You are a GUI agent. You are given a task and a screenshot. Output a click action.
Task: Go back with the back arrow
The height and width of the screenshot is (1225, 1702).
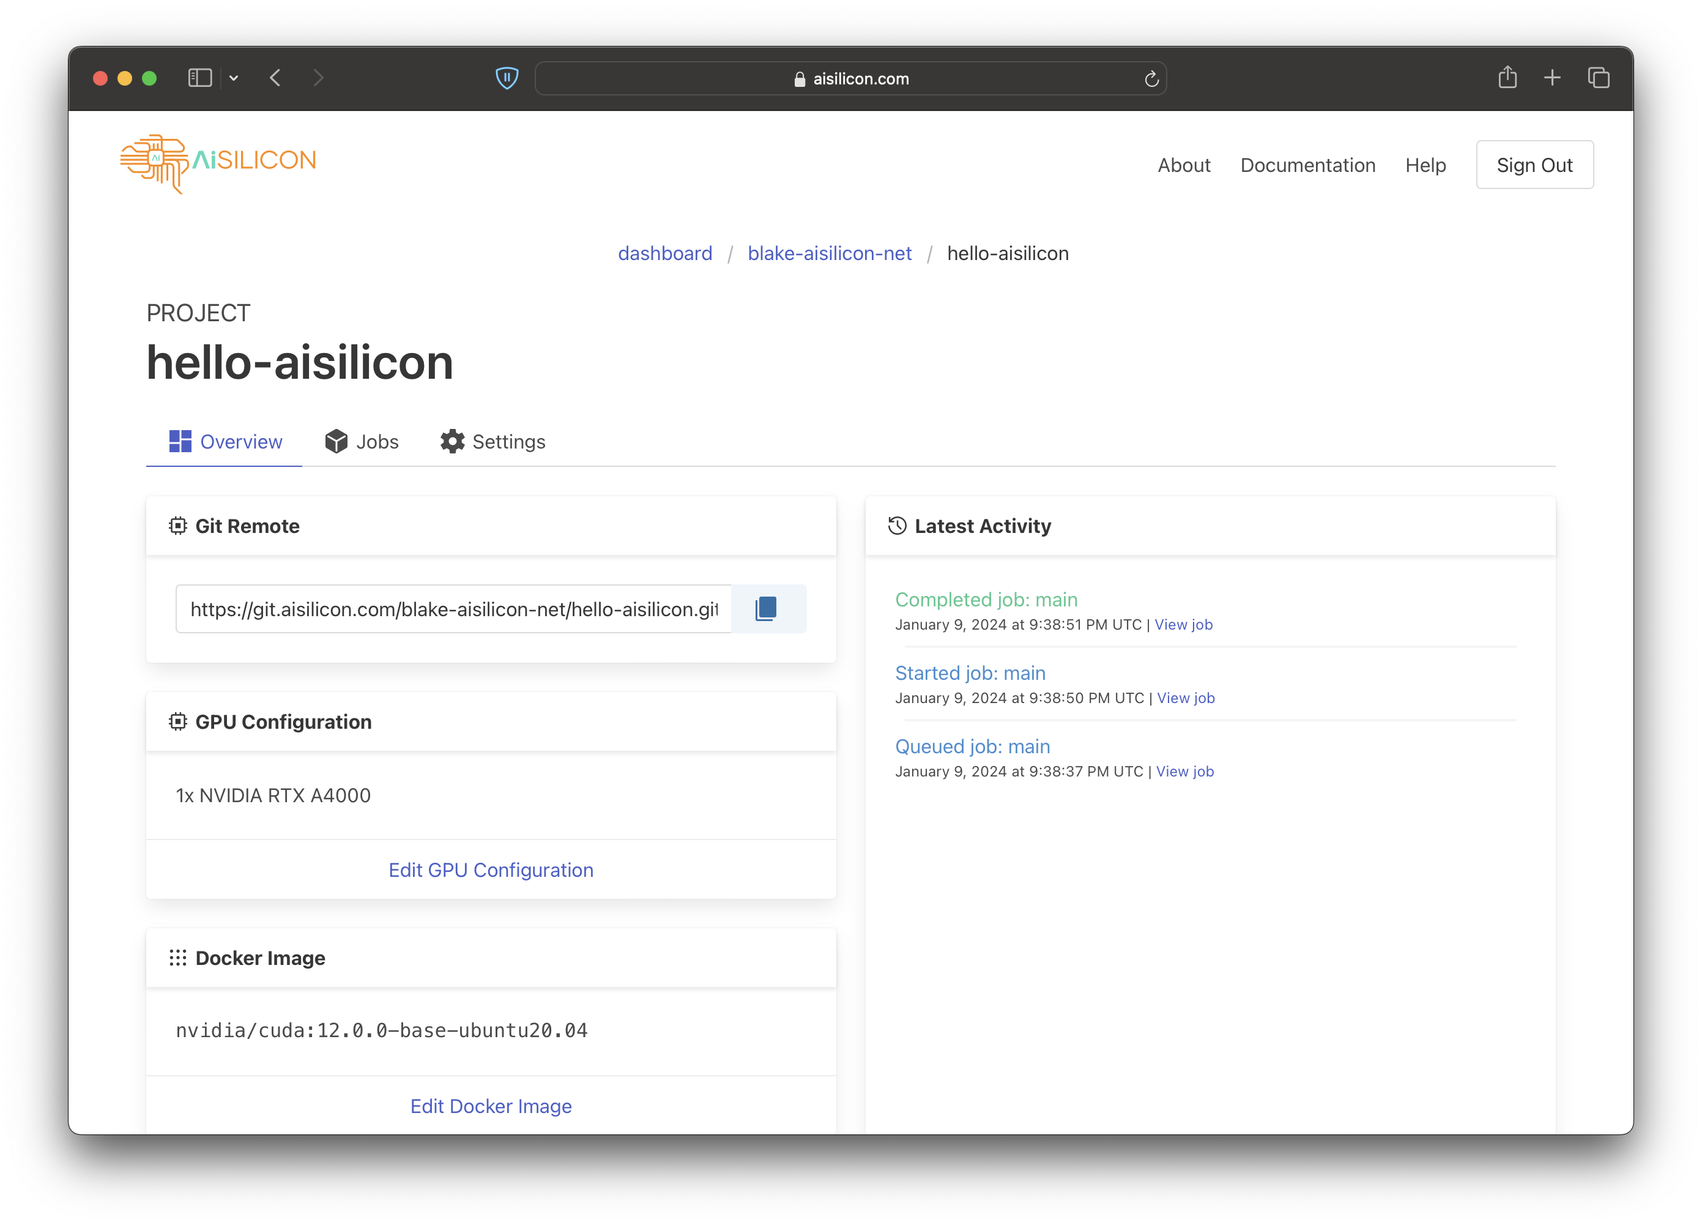275,78
